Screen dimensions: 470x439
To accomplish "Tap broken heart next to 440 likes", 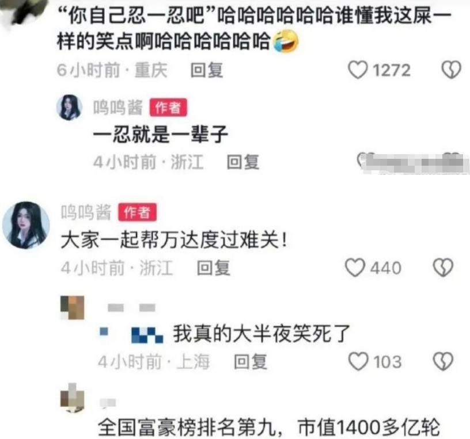I will (x=443, y=268).
